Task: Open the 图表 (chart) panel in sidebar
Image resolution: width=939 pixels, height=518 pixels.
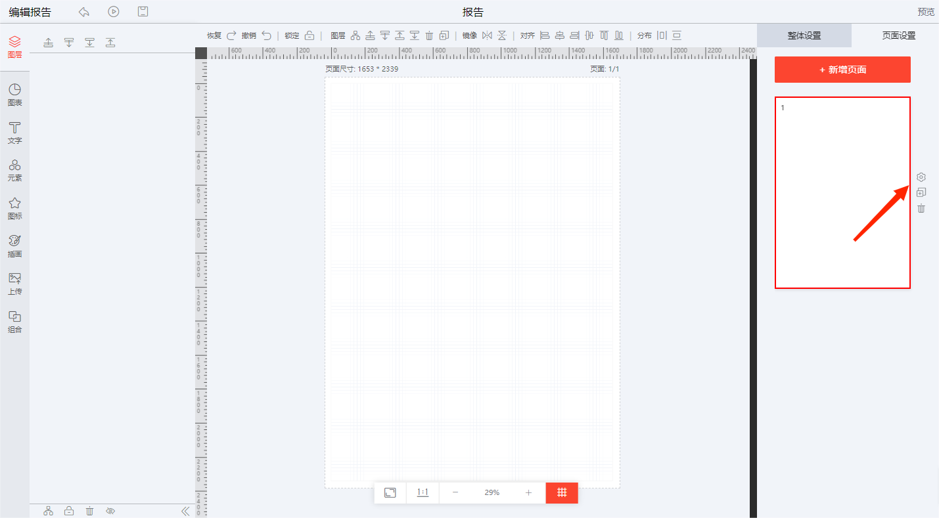Action: 14,94
